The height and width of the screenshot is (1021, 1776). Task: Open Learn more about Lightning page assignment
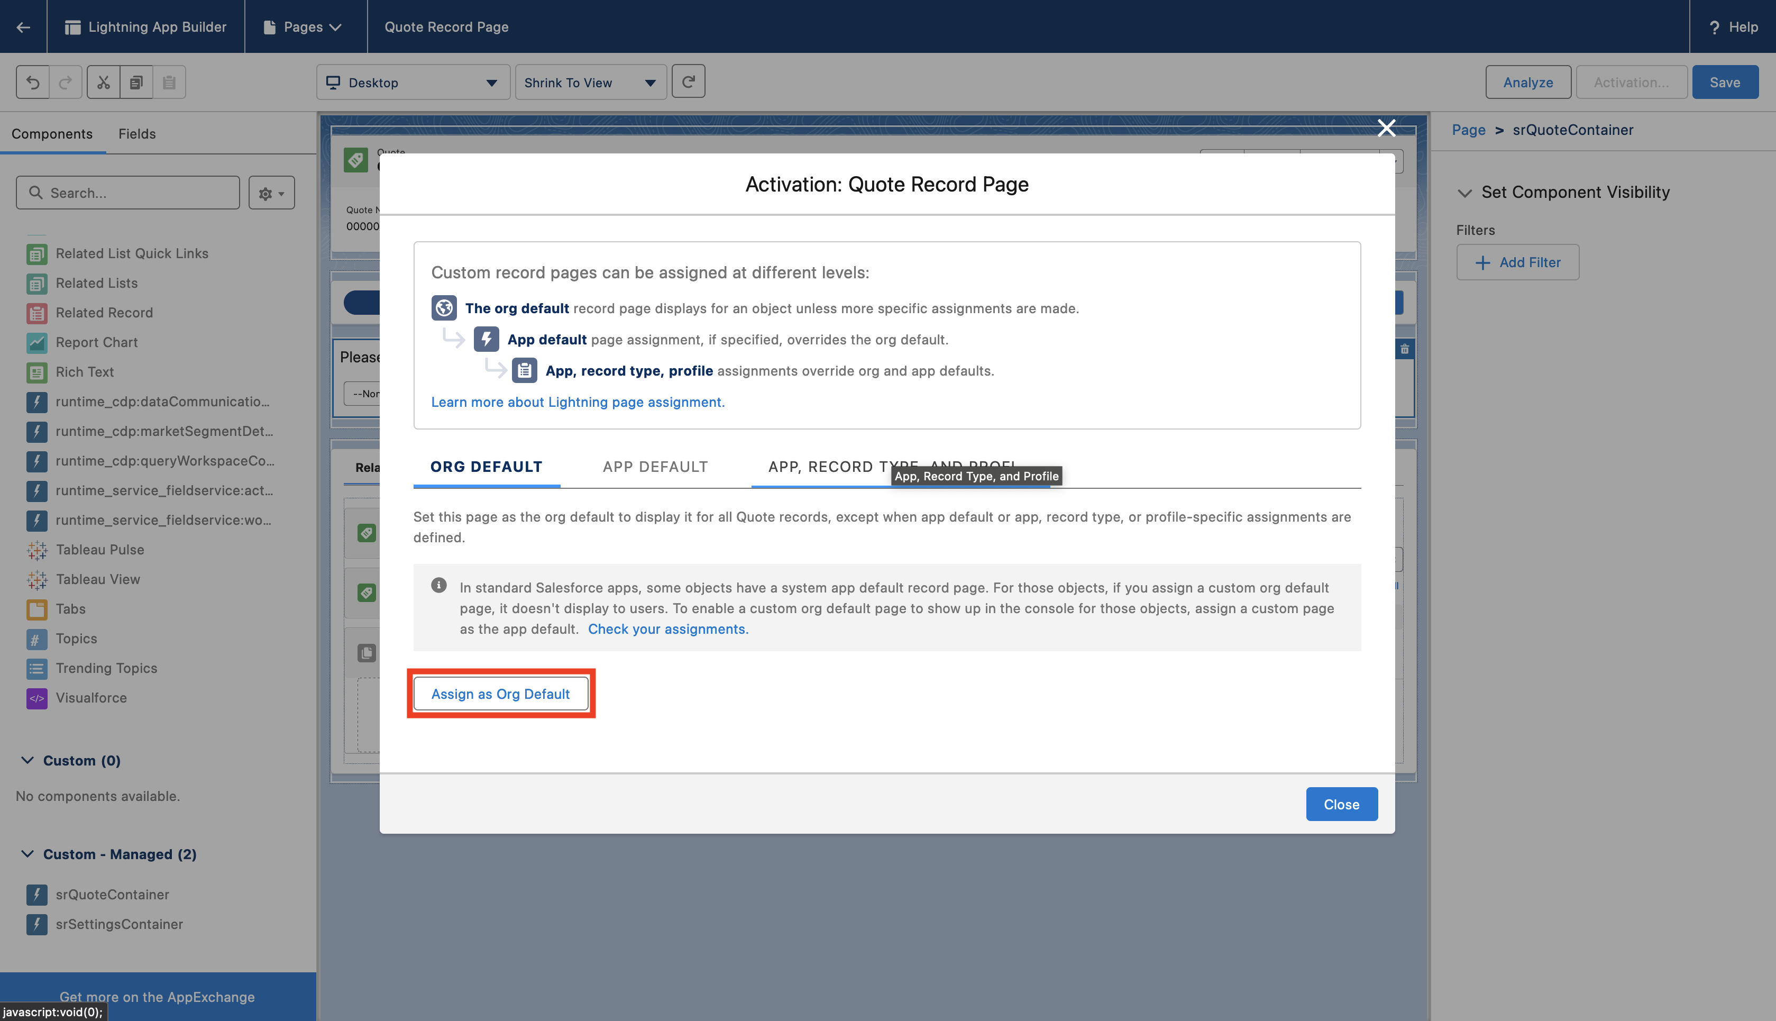click(x=578, y=402)
